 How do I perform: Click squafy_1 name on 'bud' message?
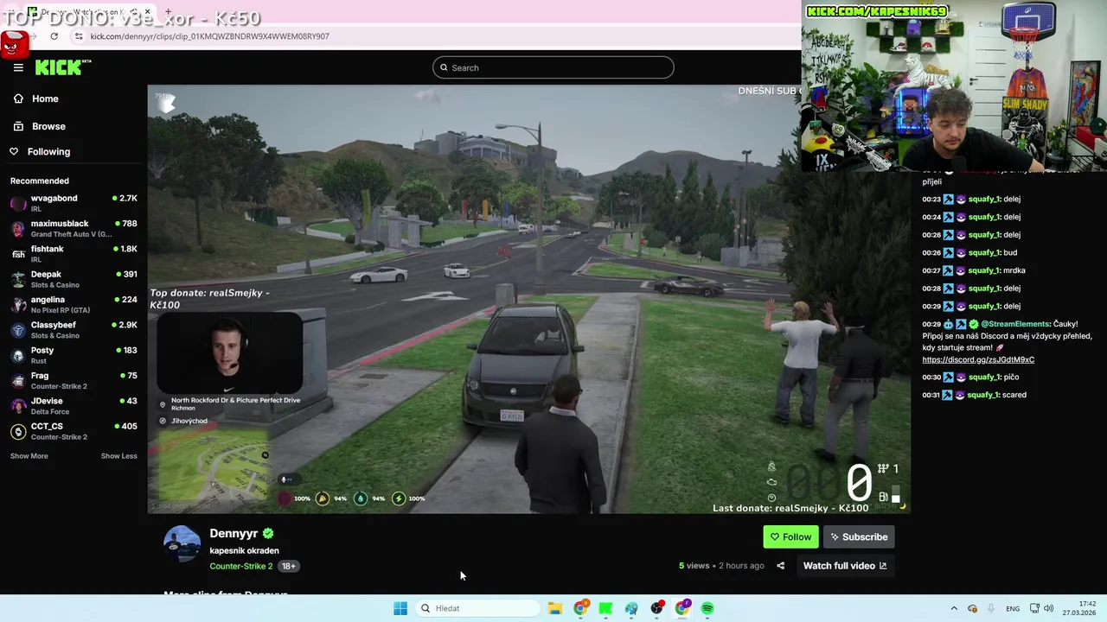pyautogui.click(x=983, y=252)
